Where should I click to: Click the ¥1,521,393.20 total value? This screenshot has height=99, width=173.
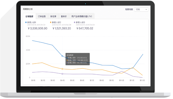coord(62,28)
